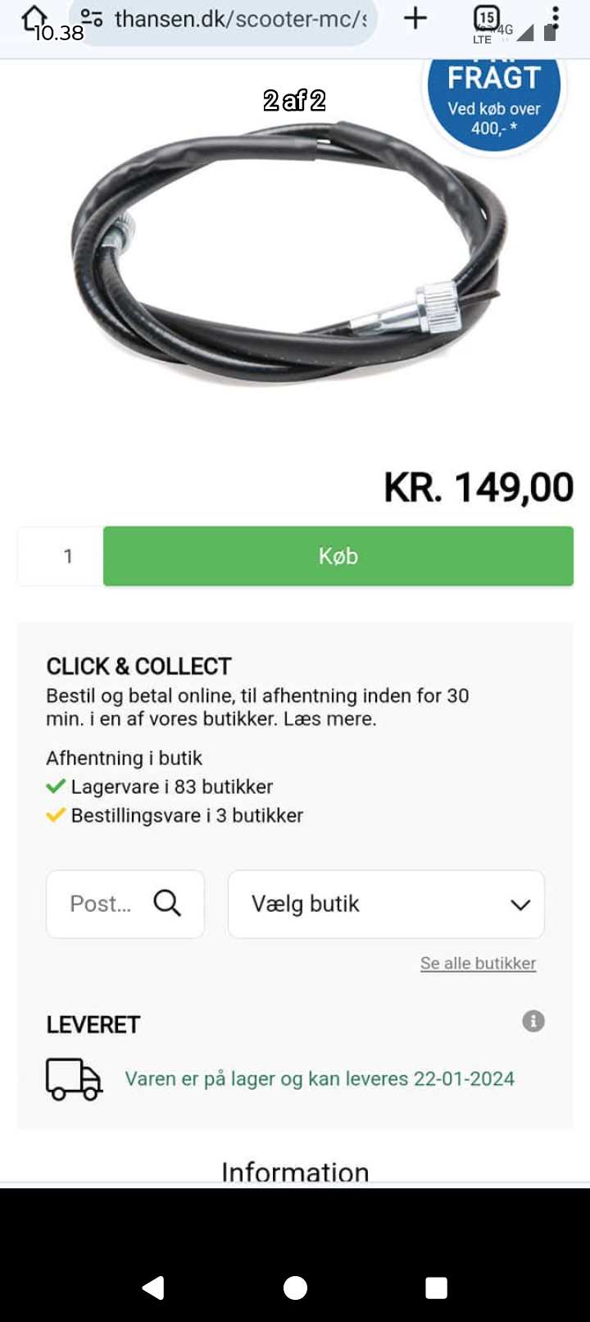Tap the delivery info icon
This screenshot has height=1322, width=590.
[x=533, y=1021]
